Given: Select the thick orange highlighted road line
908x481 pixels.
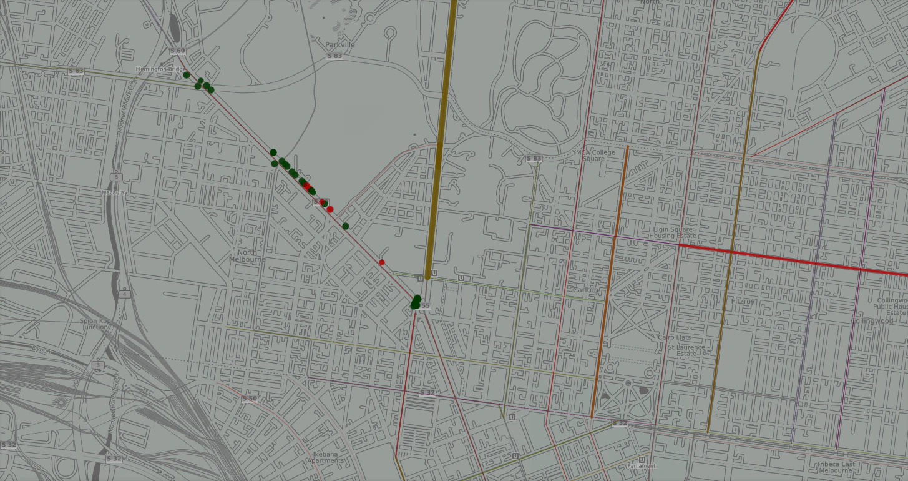Looking at the screenshot, I should (x=608, y=281).
